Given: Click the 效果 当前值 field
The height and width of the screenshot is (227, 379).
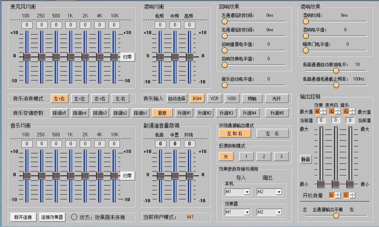Looking at the screenshot, I should tap(321, 120).
